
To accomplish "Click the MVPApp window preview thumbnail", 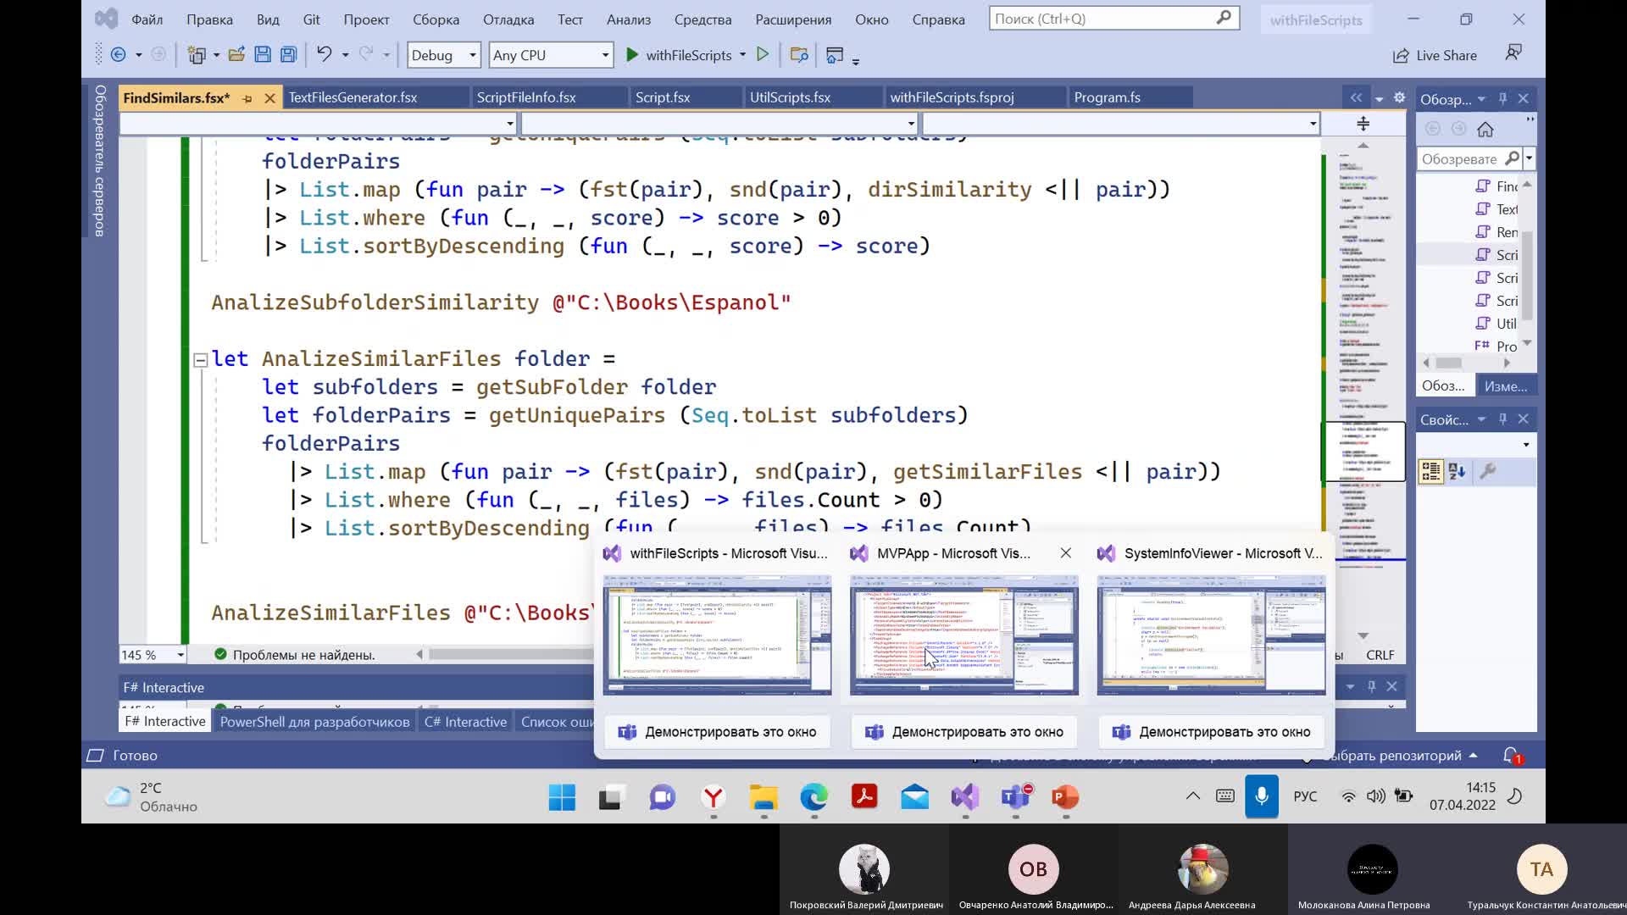I will pyautogui.click(x=963, y=635).
